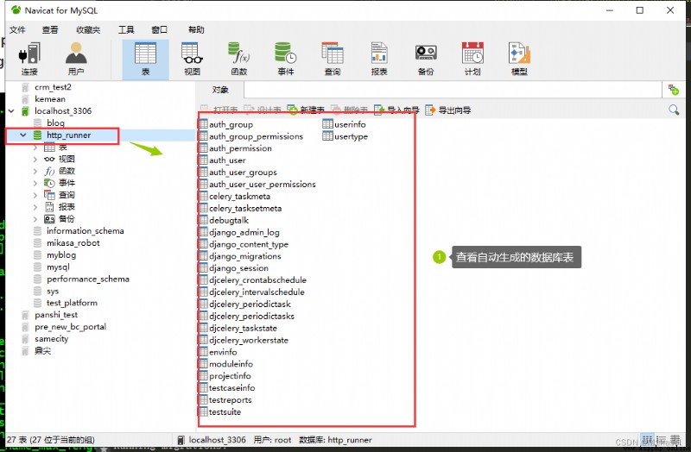The height and width of the screenshot is (452, 691).
Task: Open the 查询 query toolbar button
Action: (333, 59)
